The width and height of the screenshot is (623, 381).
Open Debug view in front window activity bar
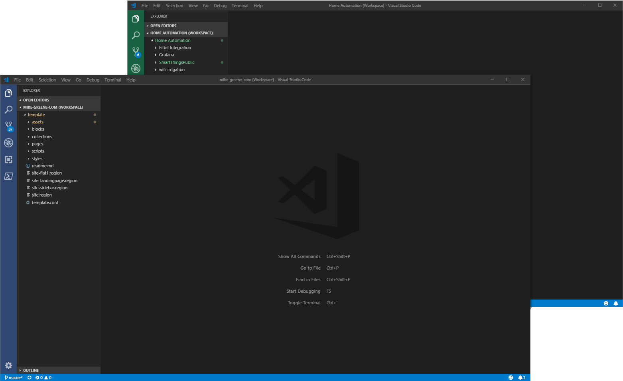point(8,143)
